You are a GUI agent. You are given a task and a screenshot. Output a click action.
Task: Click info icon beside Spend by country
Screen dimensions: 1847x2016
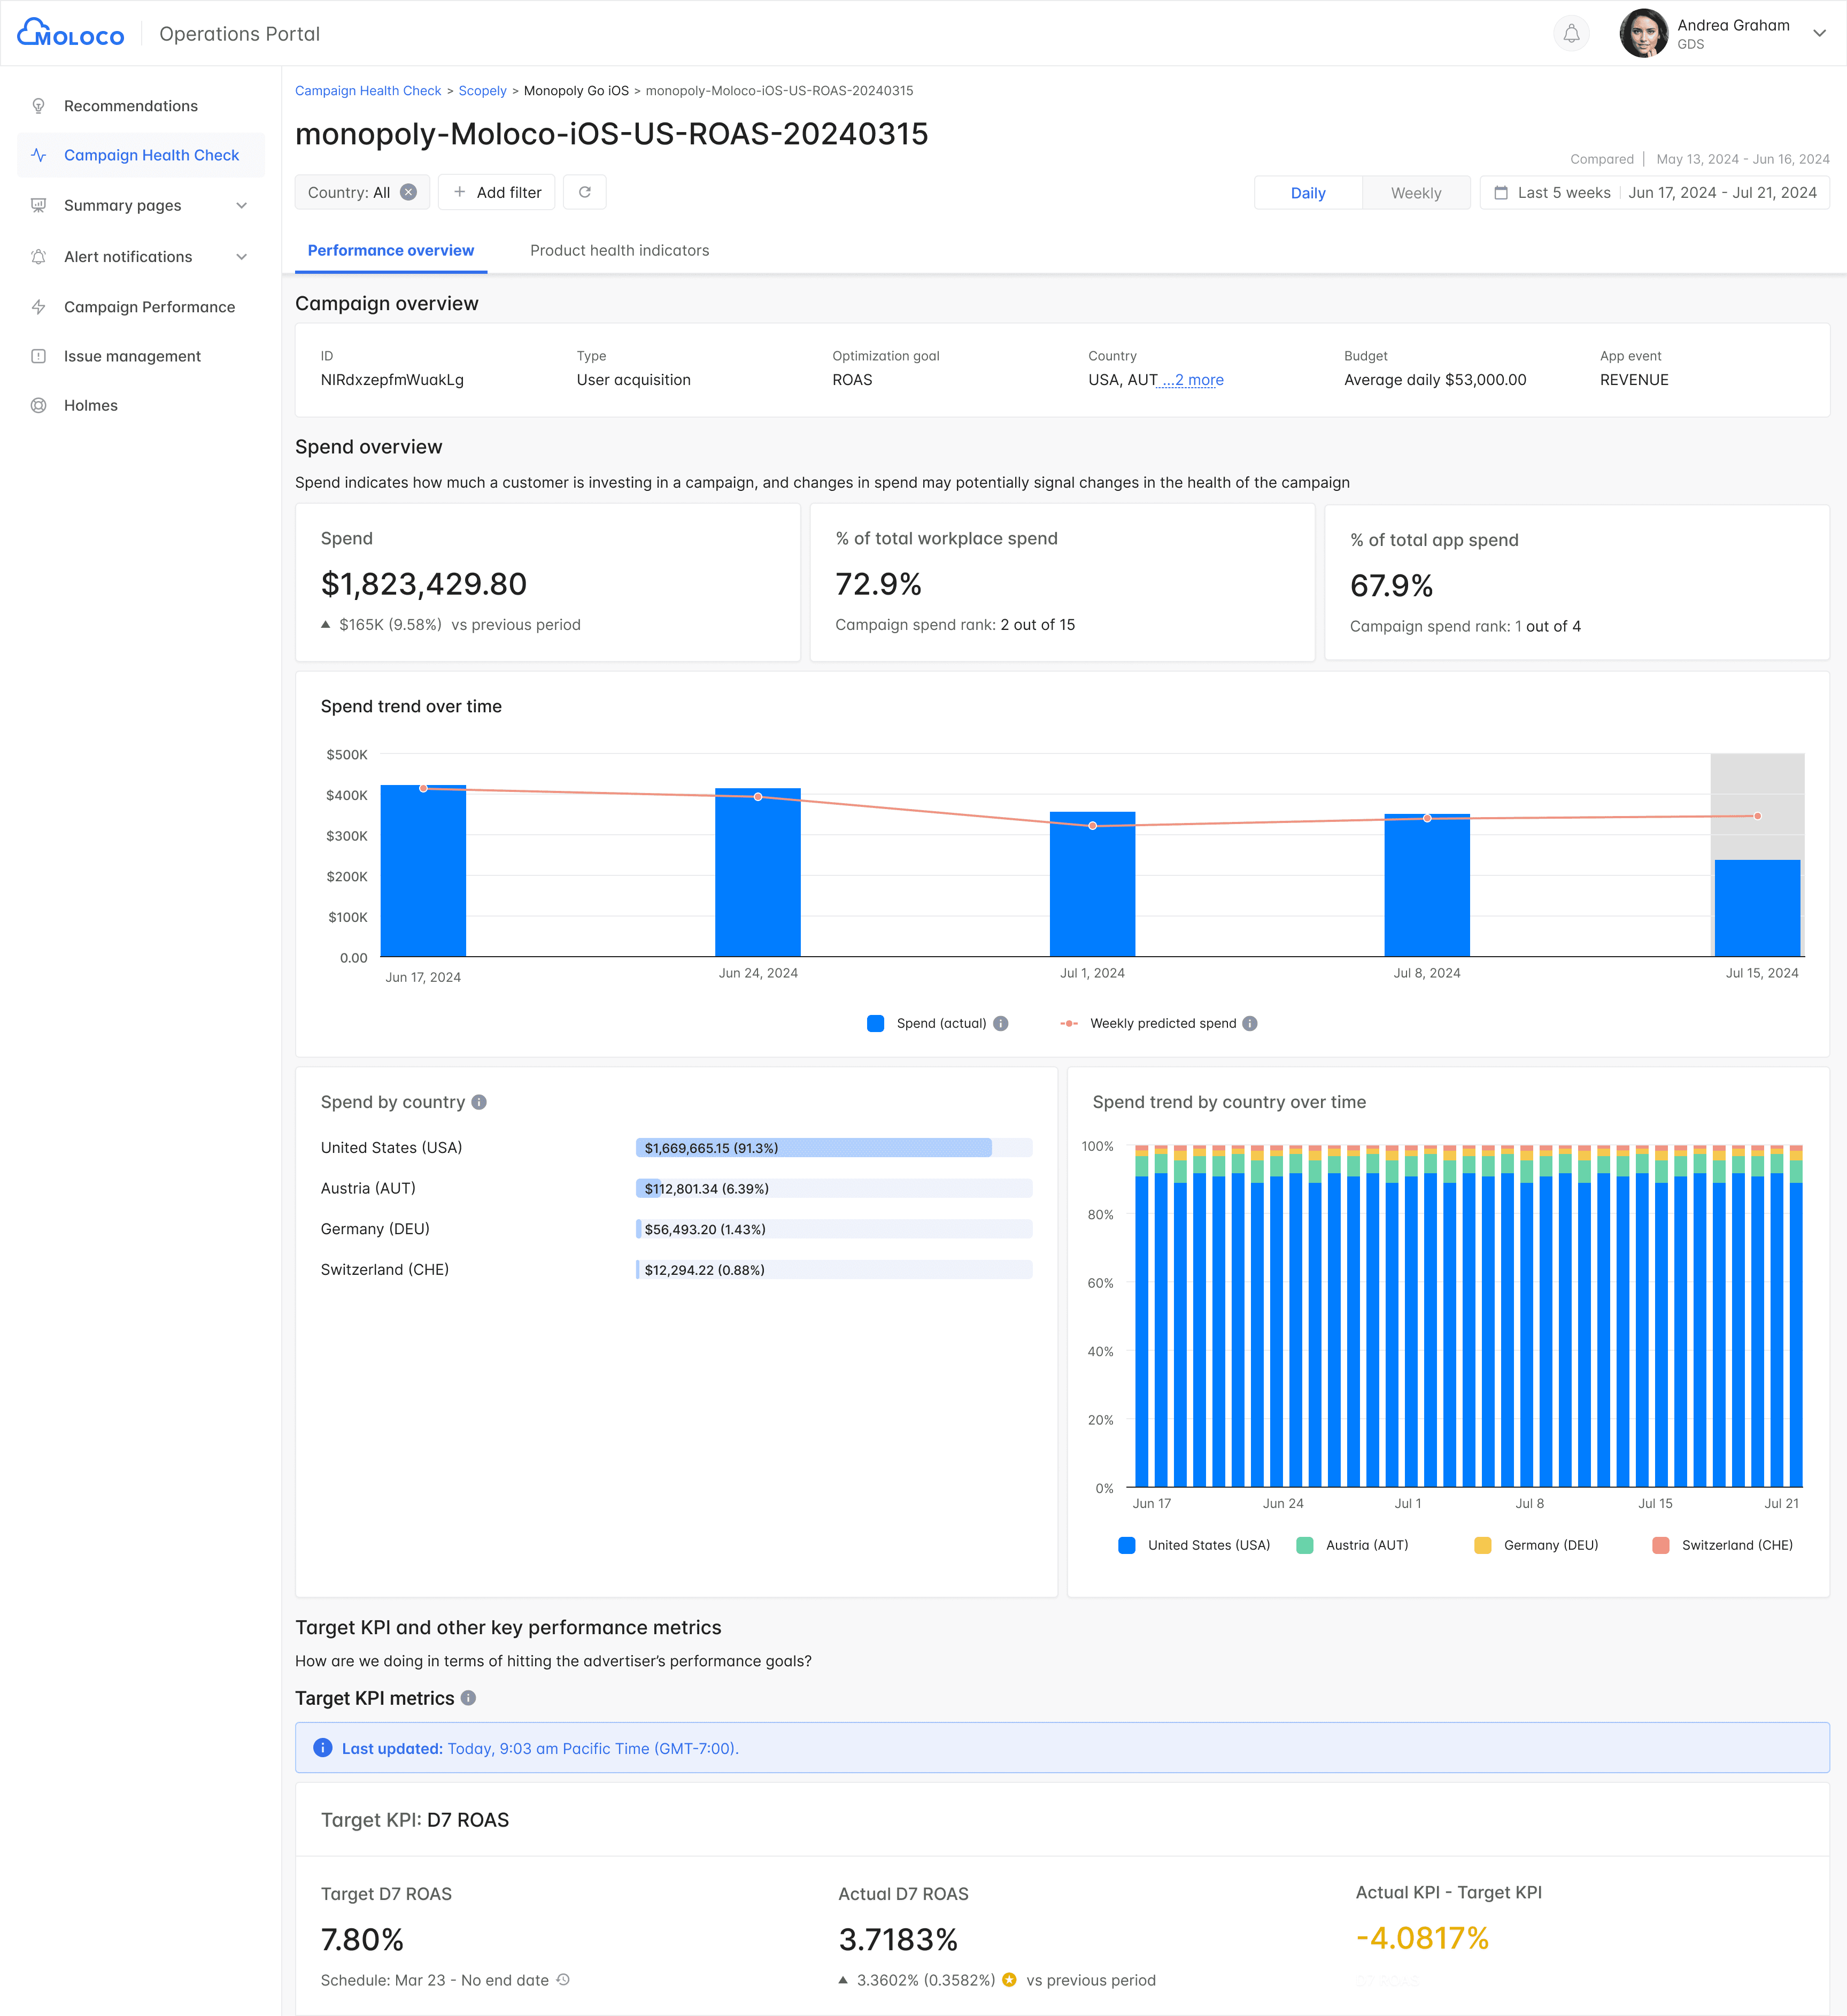pyautogui.click(x=480, y=1102)
